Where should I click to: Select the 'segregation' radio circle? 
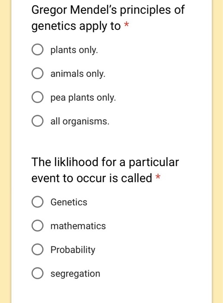point(38,273)
